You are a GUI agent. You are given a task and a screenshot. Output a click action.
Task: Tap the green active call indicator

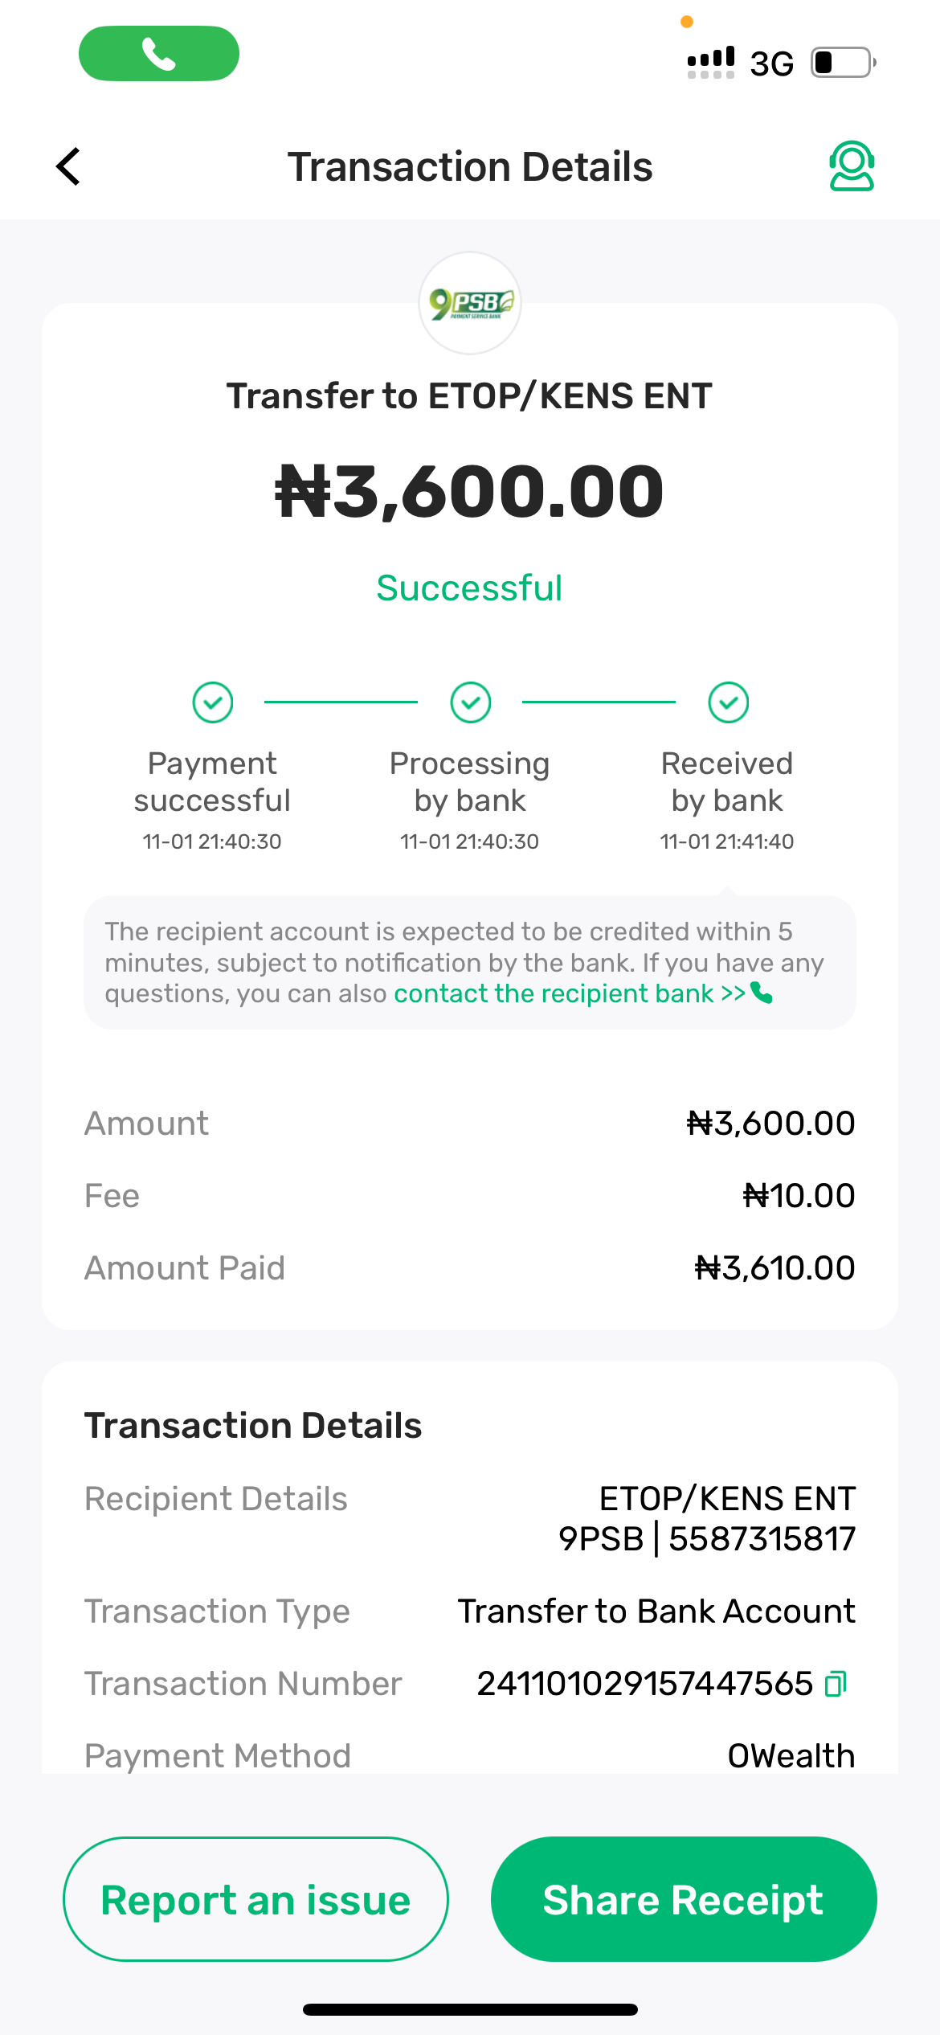[159, 54]
